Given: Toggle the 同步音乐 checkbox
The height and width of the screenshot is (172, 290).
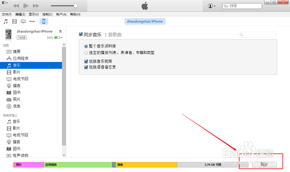Looking at the screenshot, I should click(x=81, y=34).
